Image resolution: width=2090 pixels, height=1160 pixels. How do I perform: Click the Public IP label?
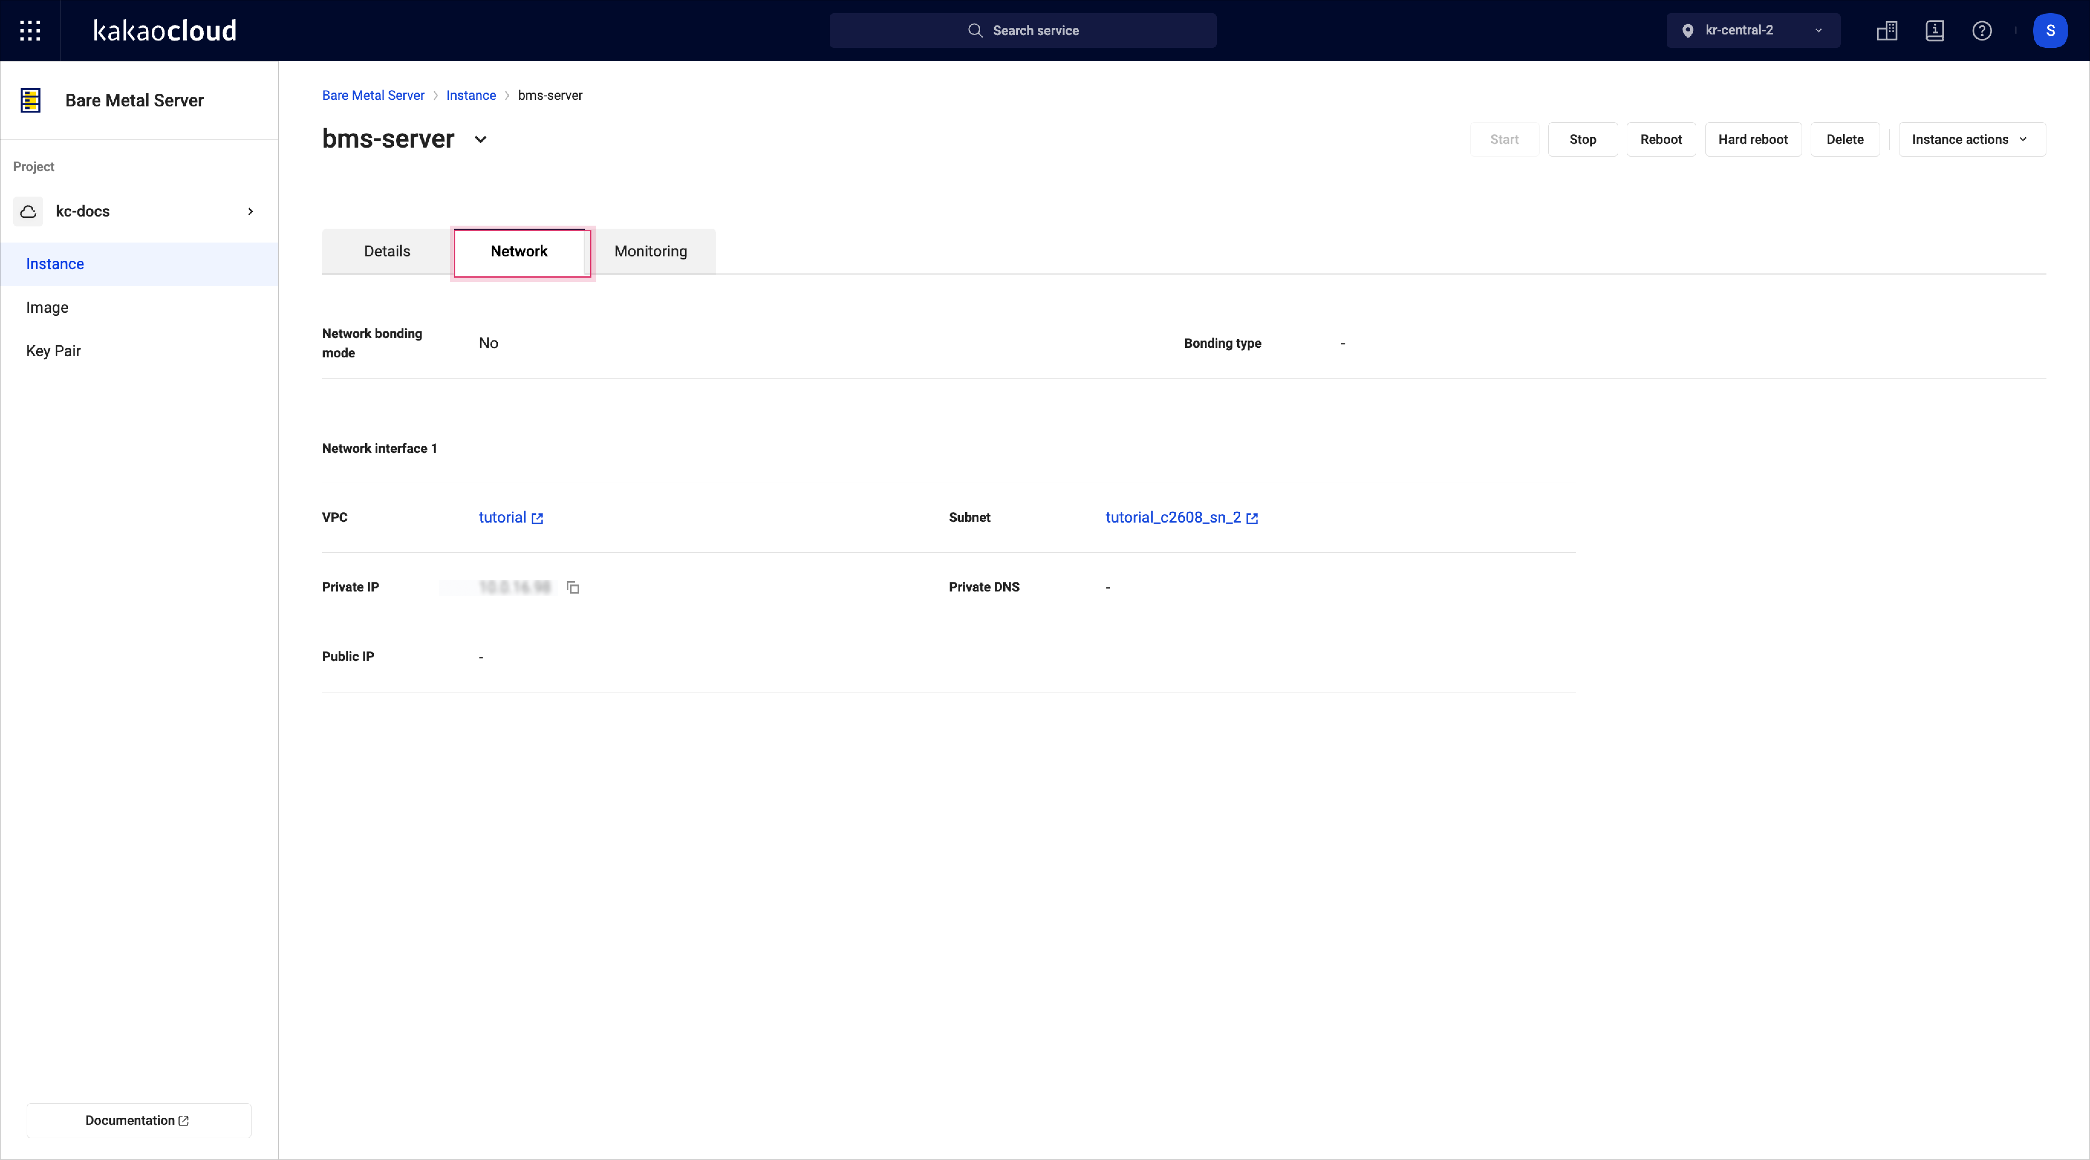[x=348, y=657]
